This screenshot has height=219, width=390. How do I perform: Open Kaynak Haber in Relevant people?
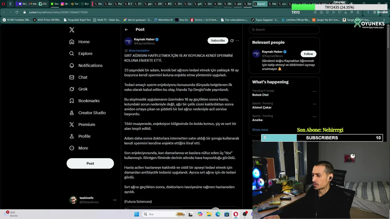click(272, 52)
